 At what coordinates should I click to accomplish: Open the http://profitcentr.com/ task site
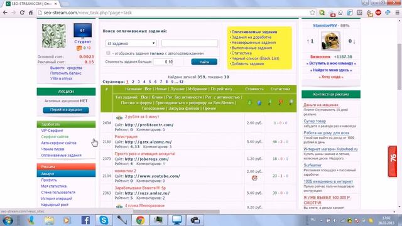149,125
